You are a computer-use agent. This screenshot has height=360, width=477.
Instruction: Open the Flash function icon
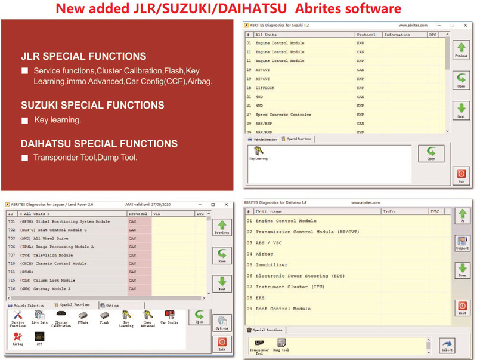[x=104, y=317]
